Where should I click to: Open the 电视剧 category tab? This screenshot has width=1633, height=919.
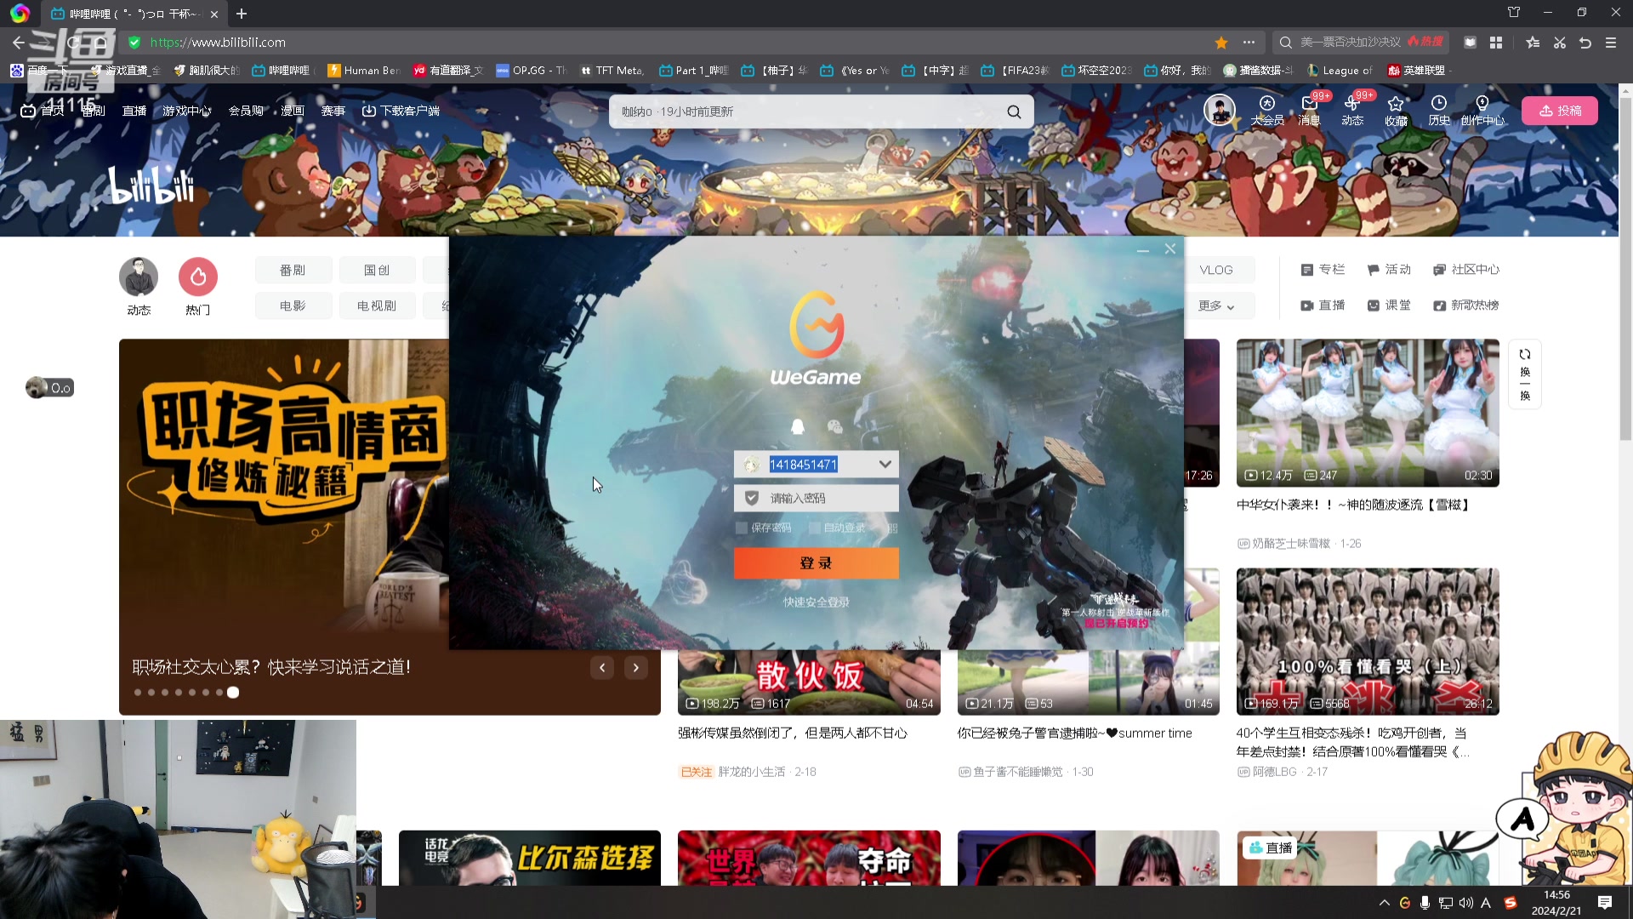377,305
